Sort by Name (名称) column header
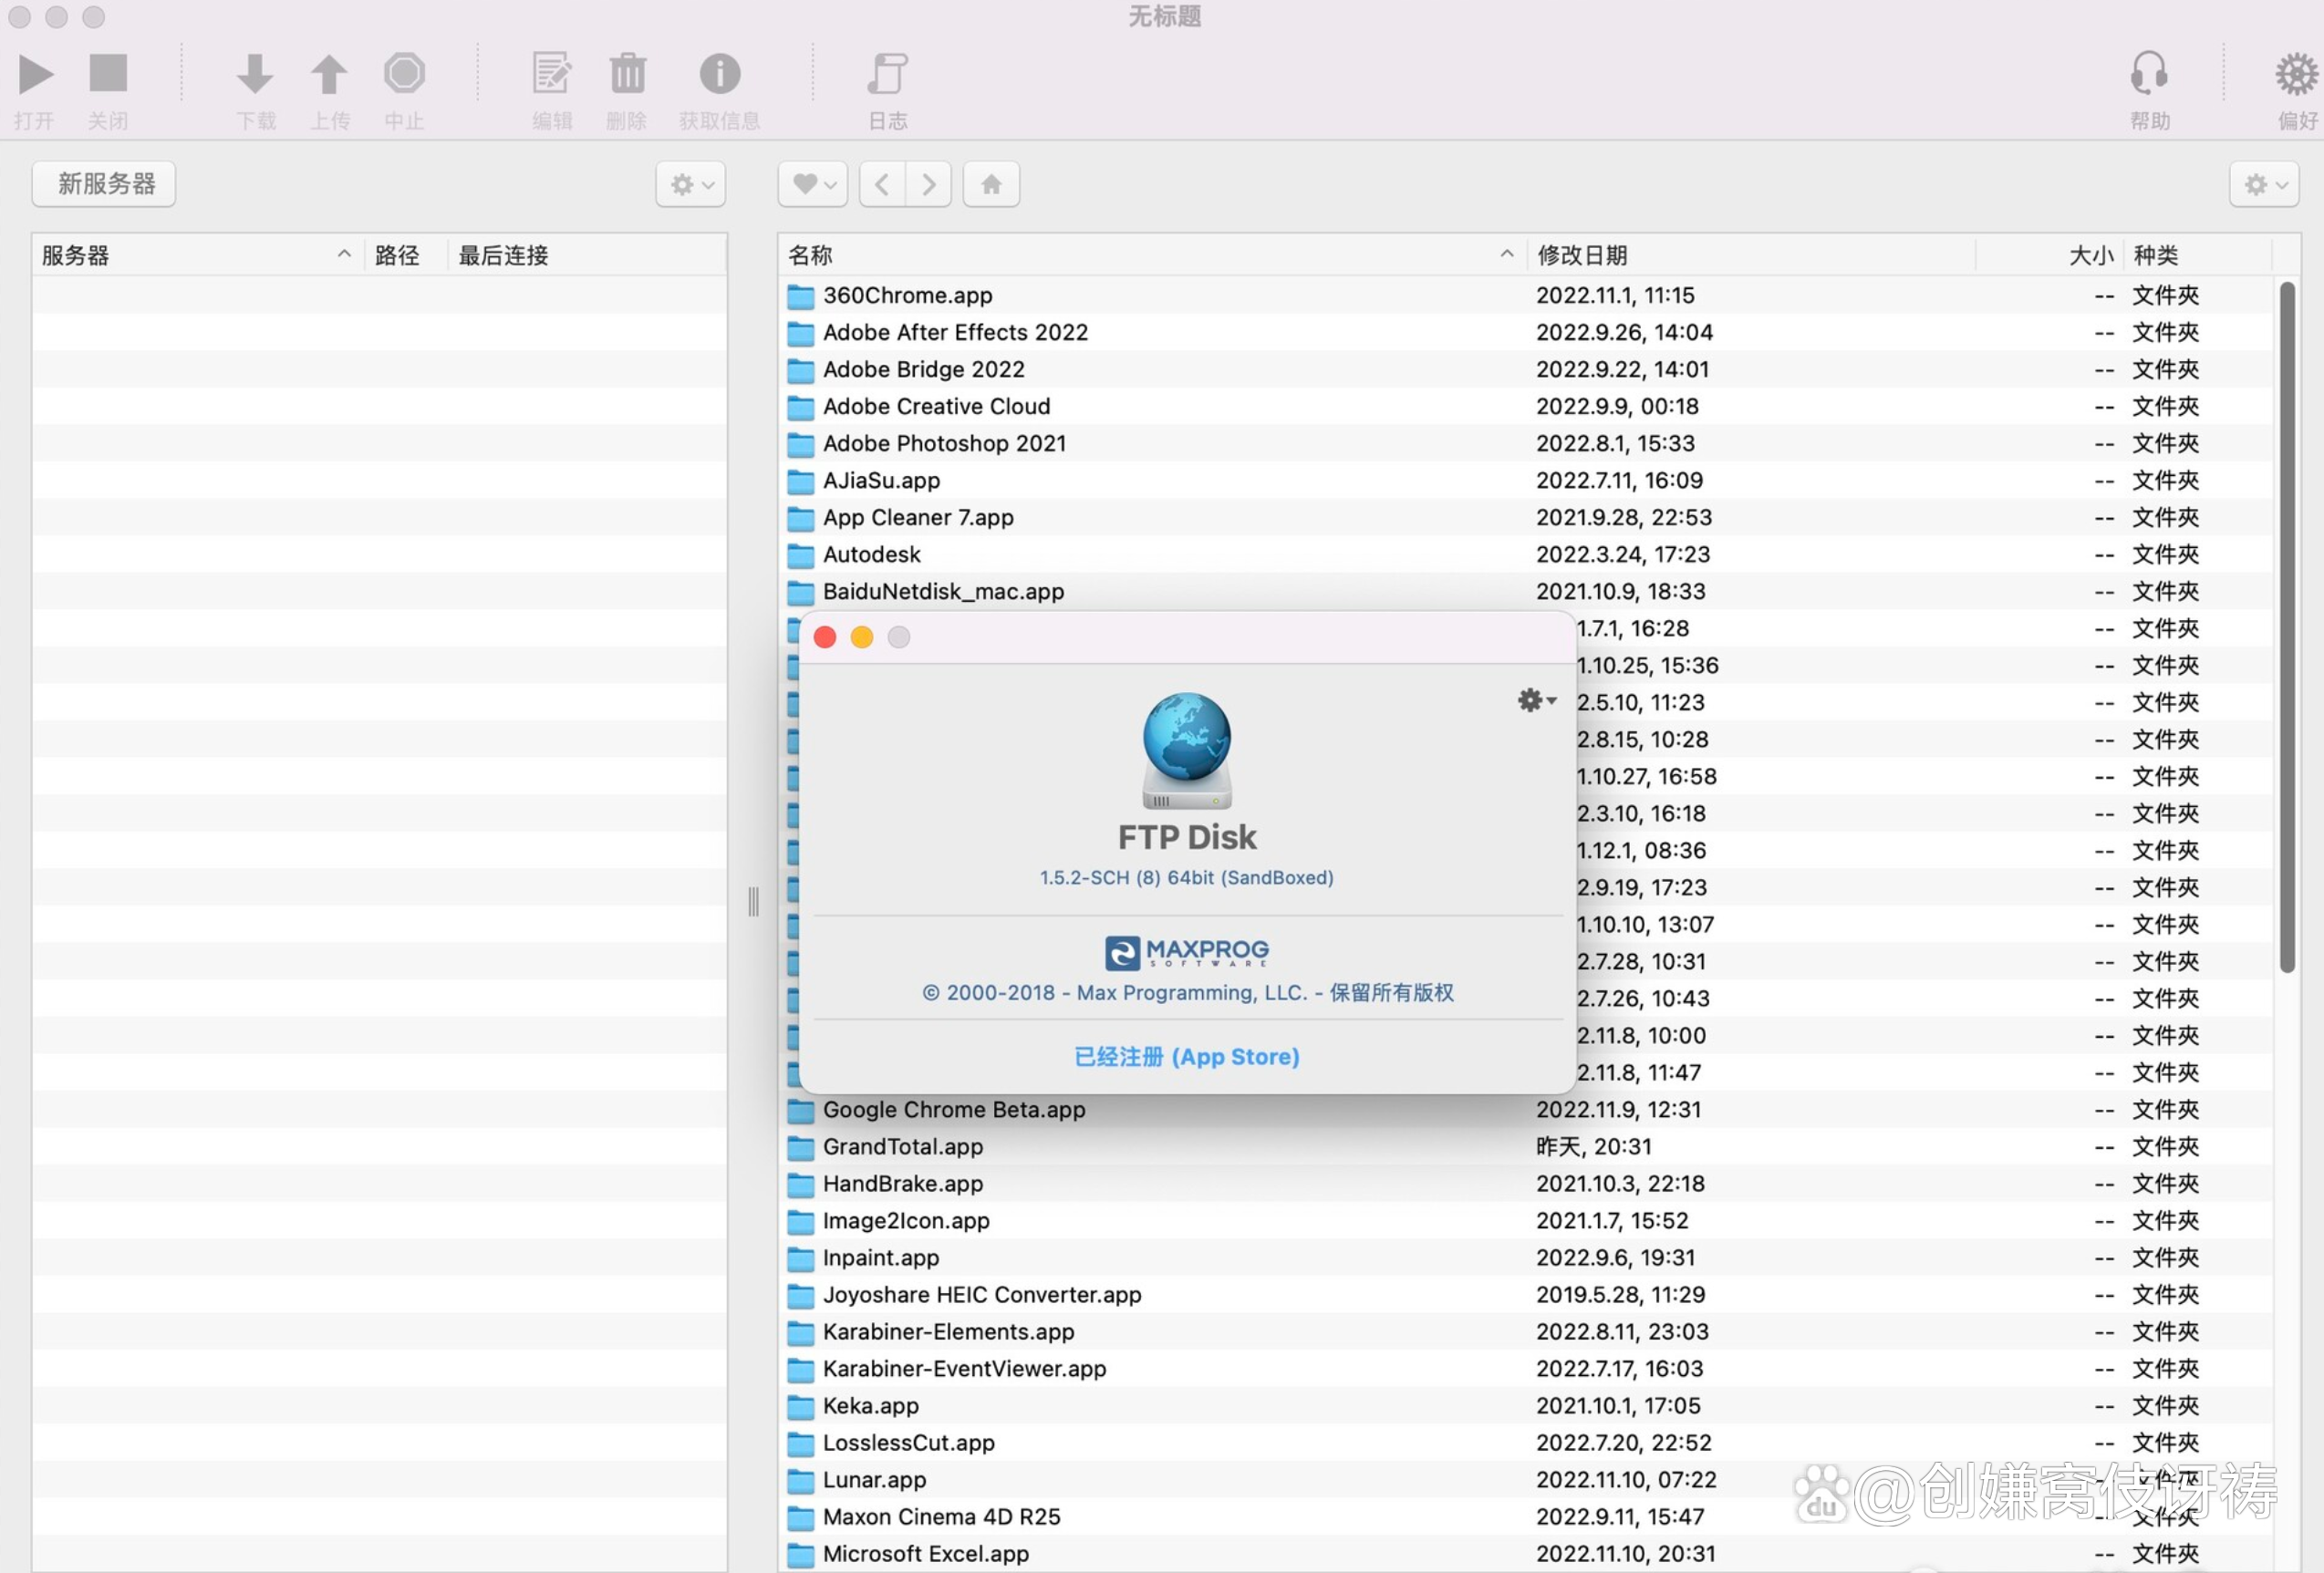This screenshot has height=1573, width=2324. tap(1152, 255)
